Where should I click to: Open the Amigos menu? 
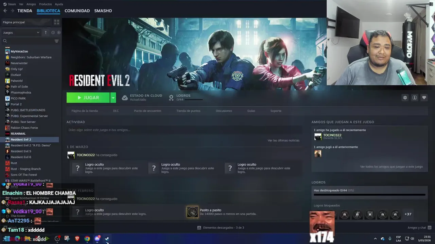click(31, 4)
